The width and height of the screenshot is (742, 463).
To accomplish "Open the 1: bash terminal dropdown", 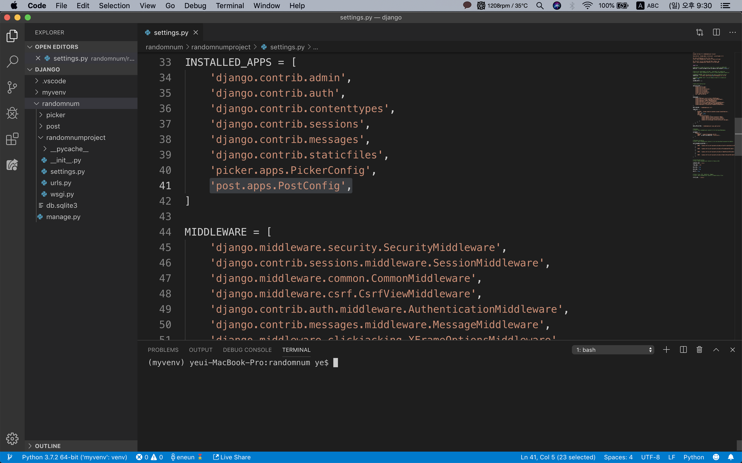I will coord(613,350).
